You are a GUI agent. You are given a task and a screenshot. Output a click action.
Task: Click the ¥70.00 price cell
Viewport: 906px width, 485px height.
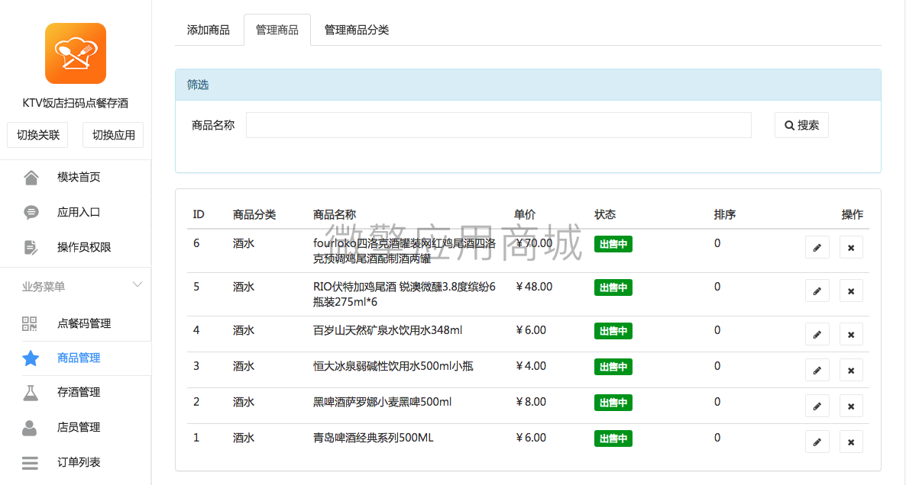click(x=534, y=243)
